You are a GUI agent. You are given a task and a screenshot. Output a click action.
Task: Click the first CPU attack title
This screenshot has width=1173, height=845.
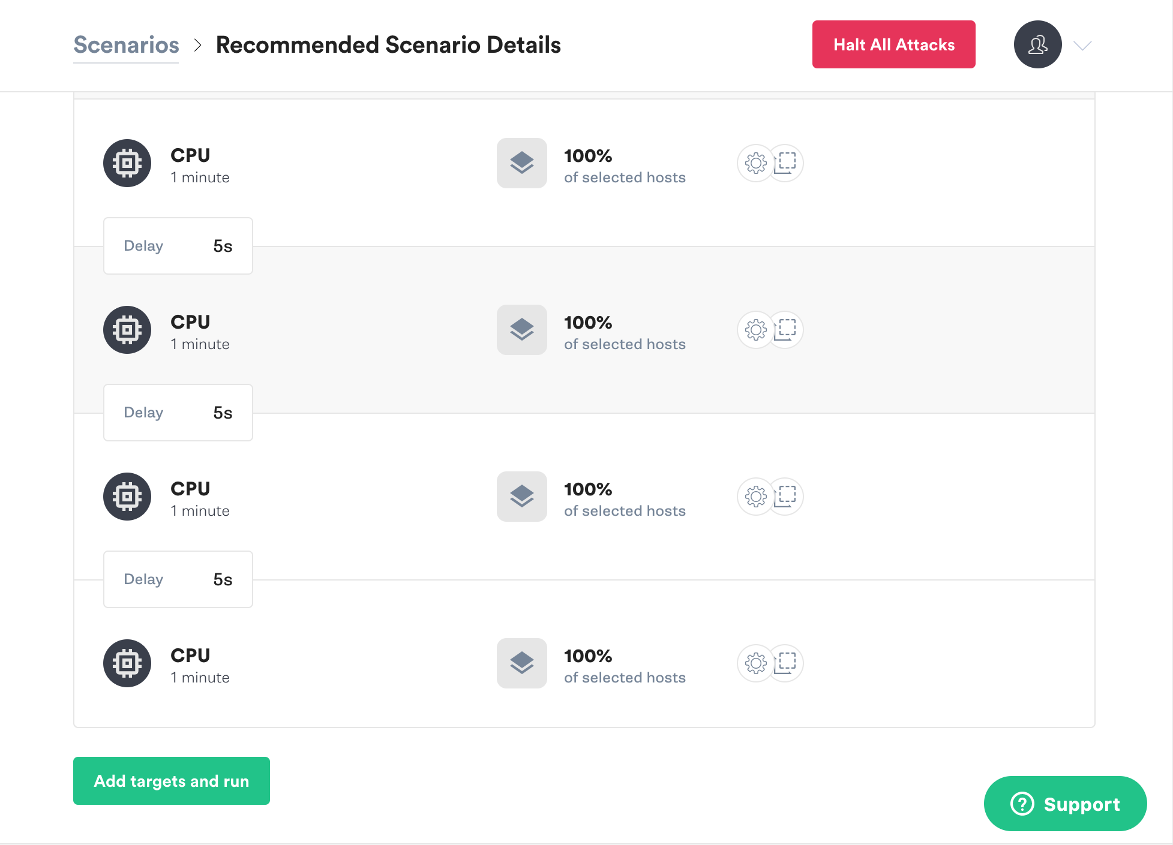pos(190,155)
